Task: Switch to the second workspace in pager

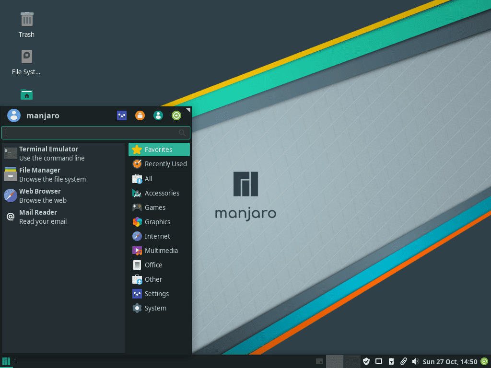Action: (351, 361)
